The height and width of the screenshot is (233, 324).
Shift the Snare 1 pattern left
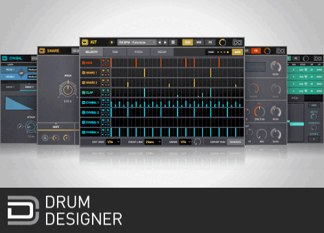106,75
